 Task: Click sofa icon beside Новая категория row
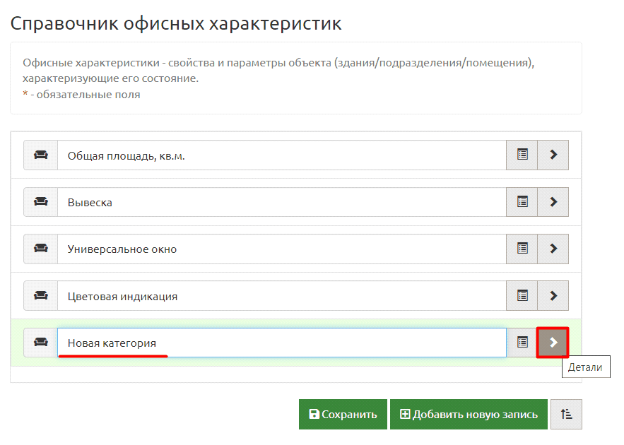[x=40, y=343]
